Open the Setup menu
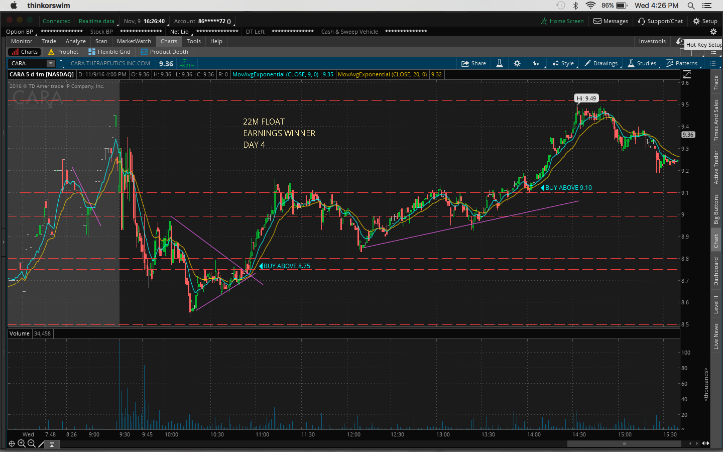The width and height of the screenshot is (723, 452). click(705, 21)
